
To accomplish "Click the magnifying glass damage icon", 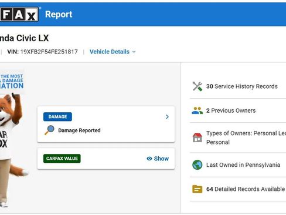I will click(49, 130).
